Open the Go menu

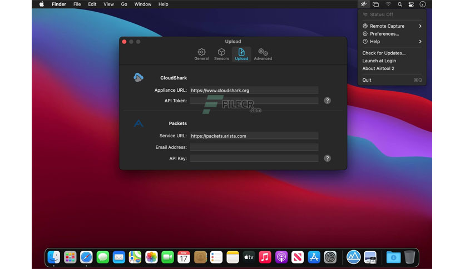click(124, 4)
